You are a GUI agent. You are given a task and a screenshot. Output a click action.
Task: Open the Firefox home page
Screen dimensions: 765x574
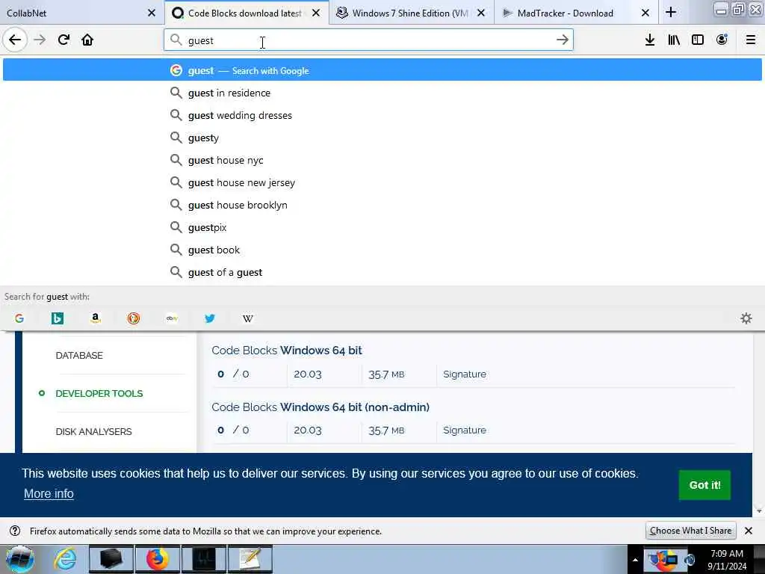[x=87, y=40]
